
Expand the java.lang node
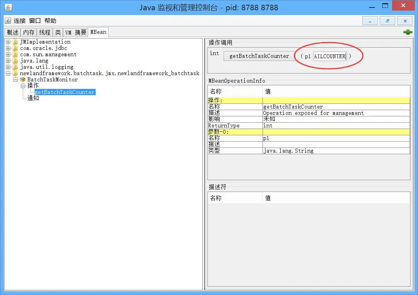coord(8,61)
